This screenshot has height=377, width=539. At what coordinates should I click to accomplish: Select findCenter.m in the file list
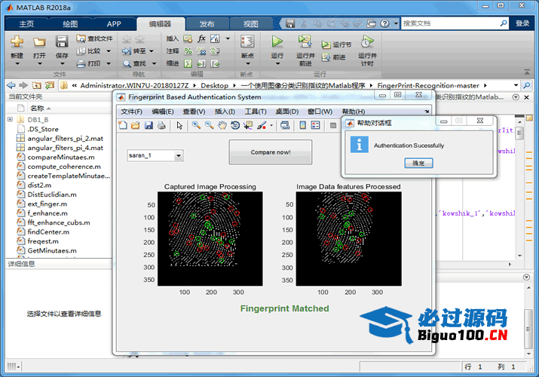coord(49,231)
